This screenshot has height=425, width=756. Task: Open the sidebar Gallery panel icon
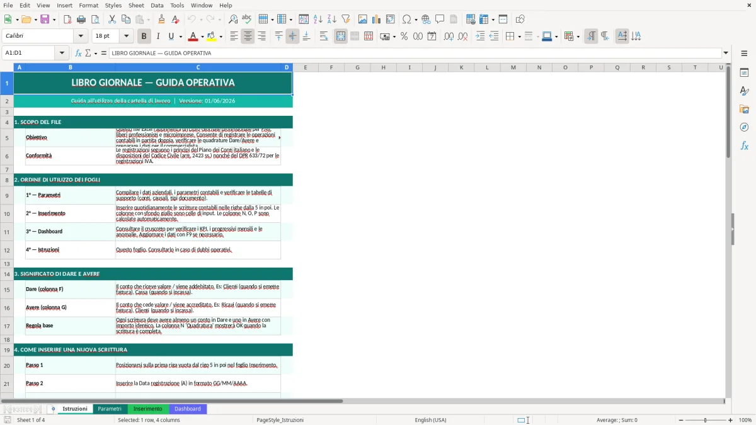pyautogui.click(x=744, y=110)
